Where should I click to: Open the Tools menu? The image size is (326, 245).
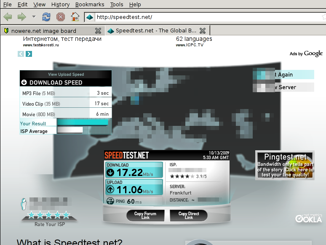(x=117, y=4)
